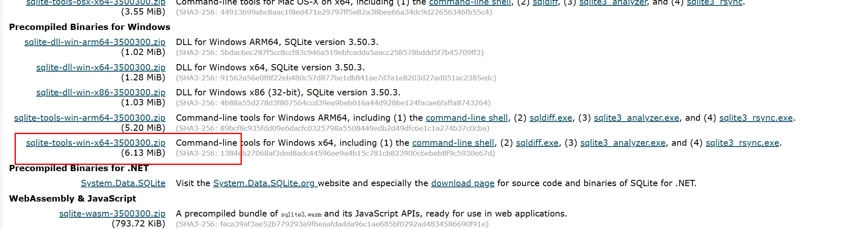Image resolution: width=855 pixels, height=229 pixels.
Task: Download sqlite-dll-win-arm64-3500300.zip
Action: (95, 42)
